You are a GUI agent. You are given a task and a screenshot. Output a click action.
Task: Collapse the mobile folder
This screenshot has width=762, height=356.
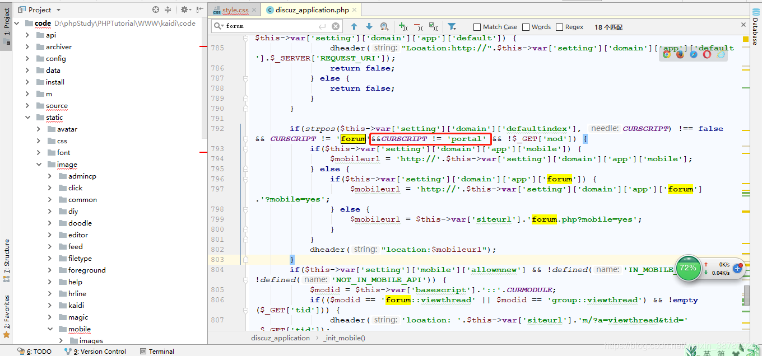[x=50, y=329]
